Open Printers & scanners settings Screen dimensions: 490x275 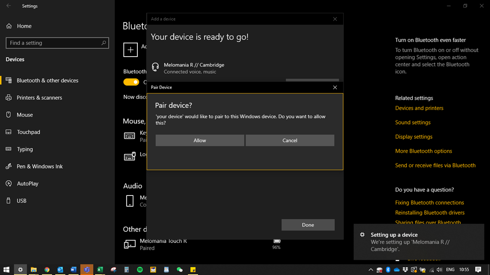[39, 98]
